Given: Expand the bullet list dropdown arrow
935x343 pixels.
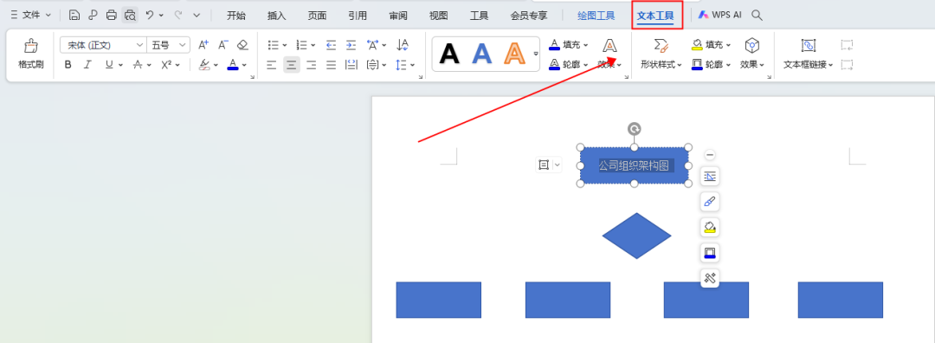Looking at the screenshot, I should click(x=285, y=45).
